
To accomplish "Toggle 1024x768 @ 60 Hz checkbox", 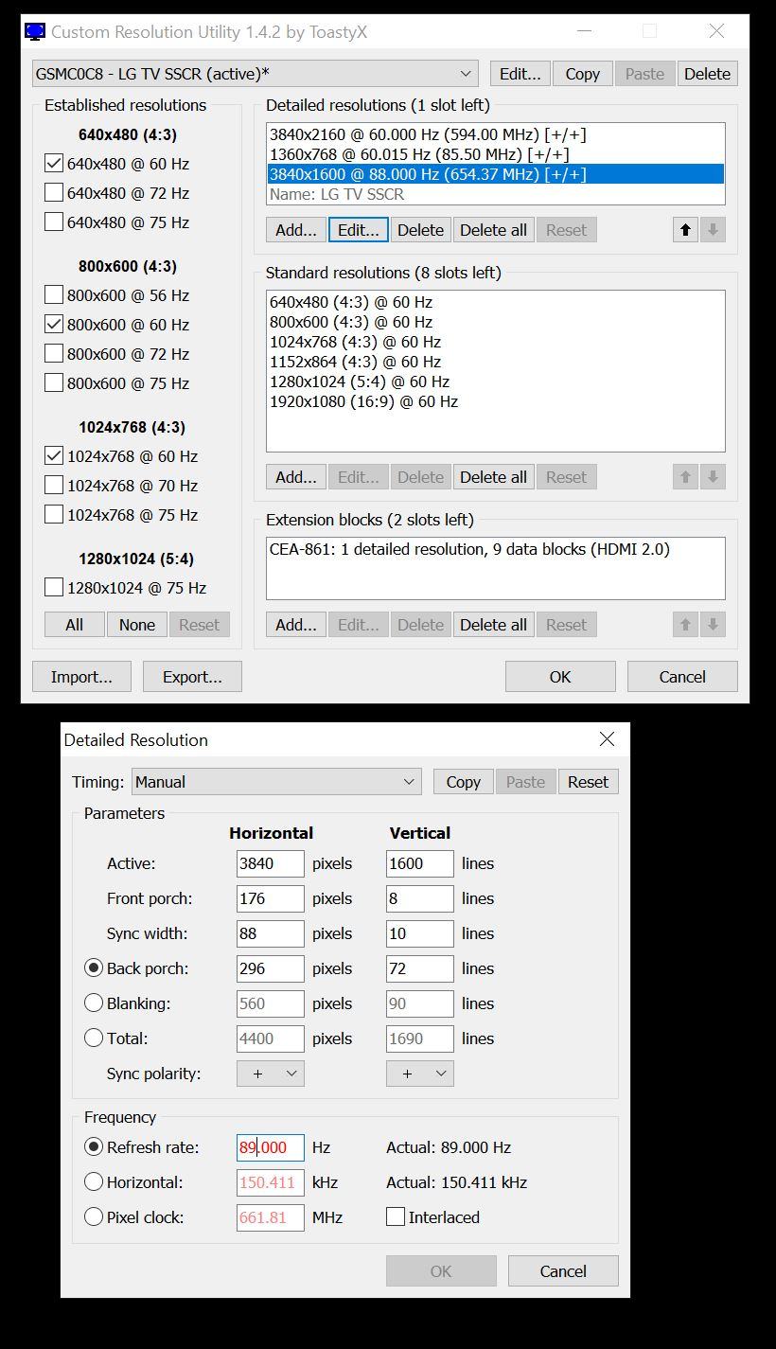I will [x=54, y=456].
